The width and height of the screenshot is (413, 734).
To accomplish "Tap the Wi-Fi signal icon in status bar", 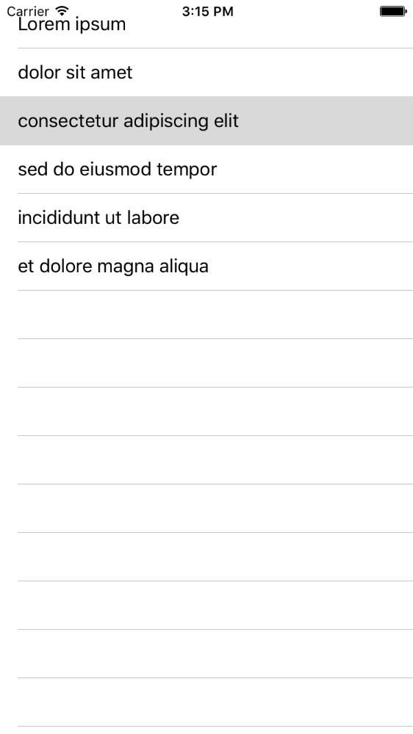I will [62, 11].
